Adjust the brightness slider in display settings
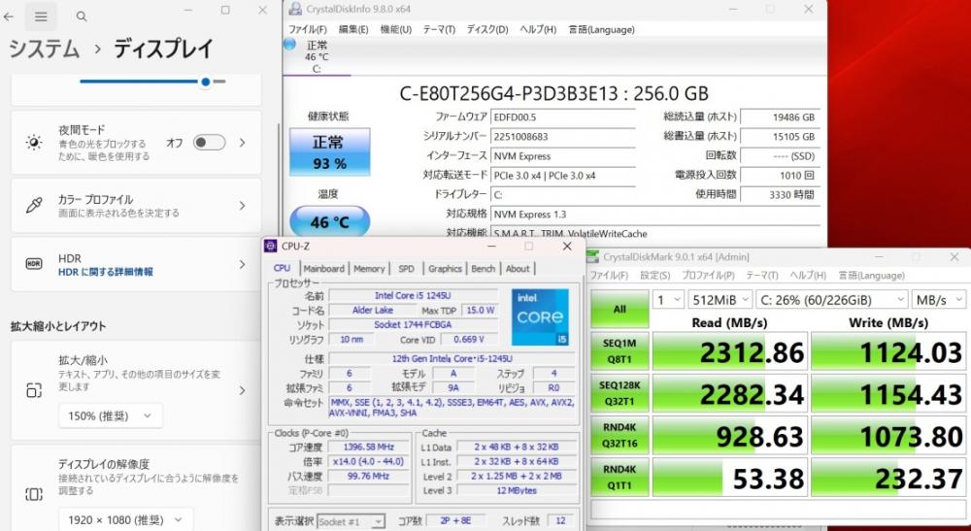Image resolution: width=971 pixels, height=531 pixels. click(152, 82)
